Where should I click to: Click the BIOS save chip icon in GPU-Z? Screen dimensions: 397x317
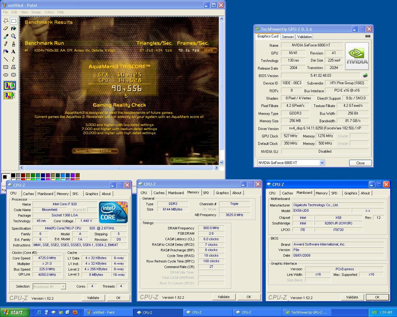click(365, 75)
